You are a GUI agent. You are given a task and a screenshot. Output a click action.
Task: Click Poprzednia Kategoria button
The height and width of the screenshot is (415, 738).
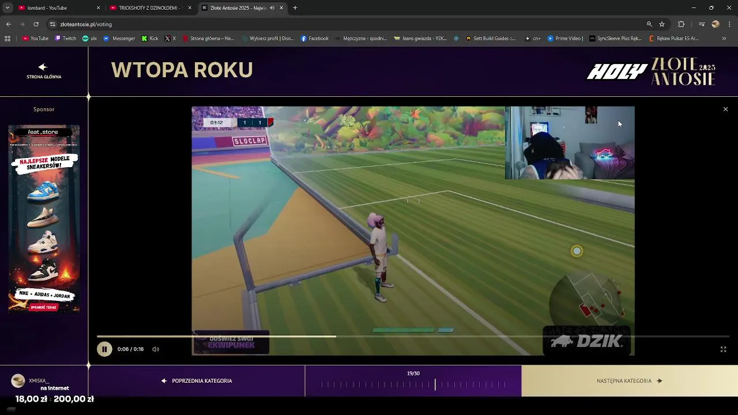click(x=197, y=381)
